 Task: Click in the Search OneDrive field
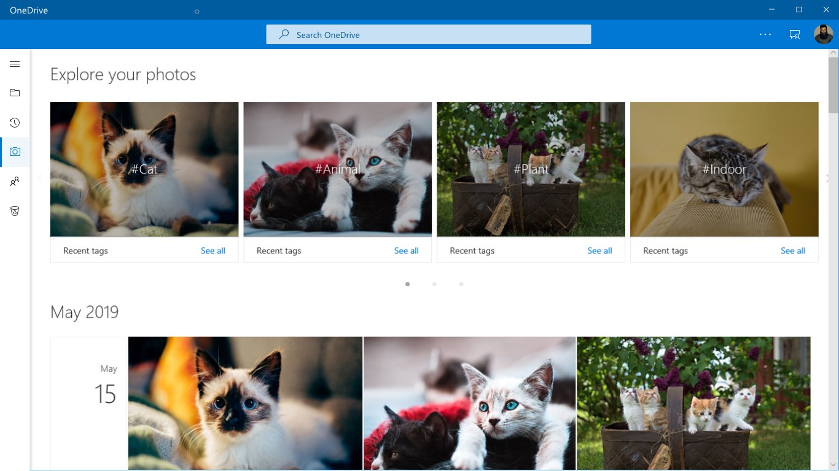point(429,34)
